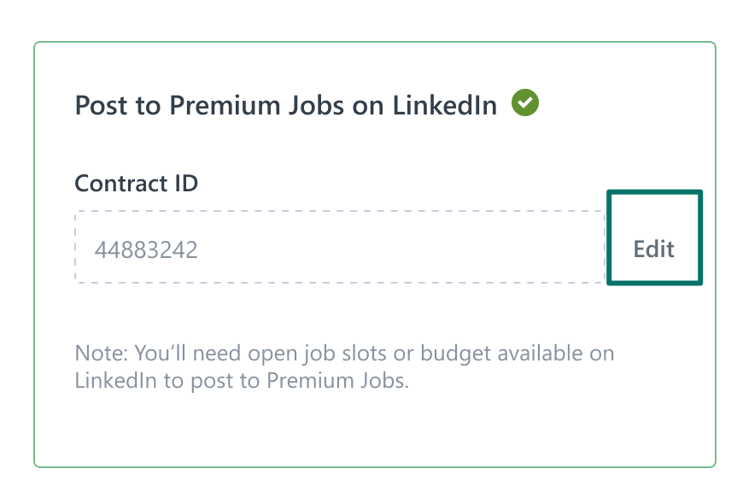Click the note about open job slots
This screenshot has width=743, height=492.
pyautogui.click(x=344, y=367)
